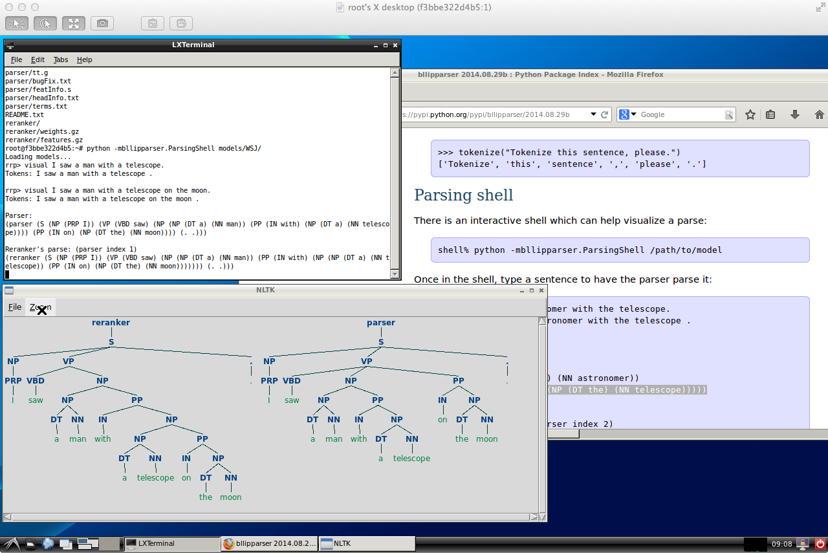
Task: Click the LXTerminal vertical scrollbar track
Action: (395, 174)
